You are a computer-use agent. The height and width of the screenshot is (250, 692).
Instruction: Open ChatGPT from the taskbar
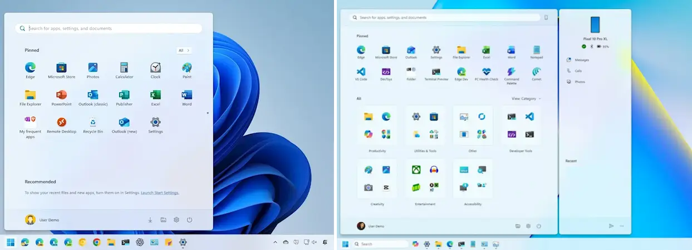[x=140, y=242]
